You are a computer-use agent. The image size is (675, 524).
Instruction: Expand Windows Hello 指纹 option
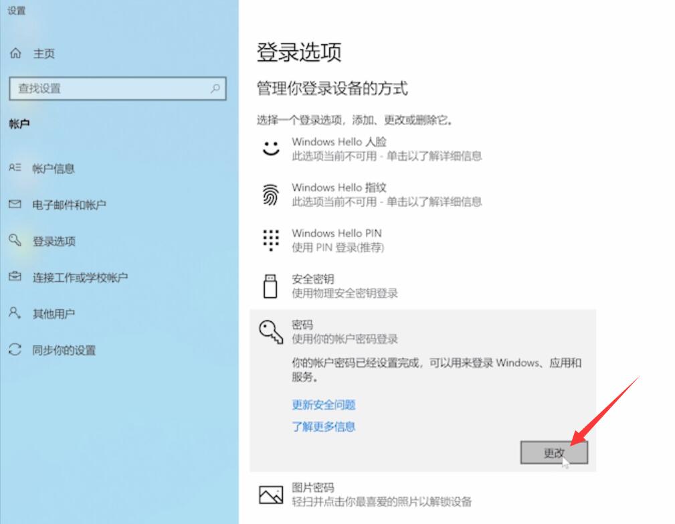point(423,195)
